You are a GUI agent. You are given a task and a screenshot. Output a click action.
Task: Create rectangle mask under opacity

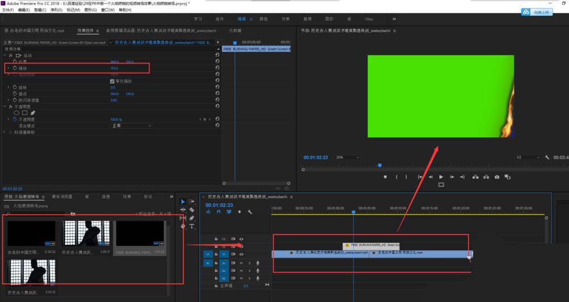(x=24, y=113)
